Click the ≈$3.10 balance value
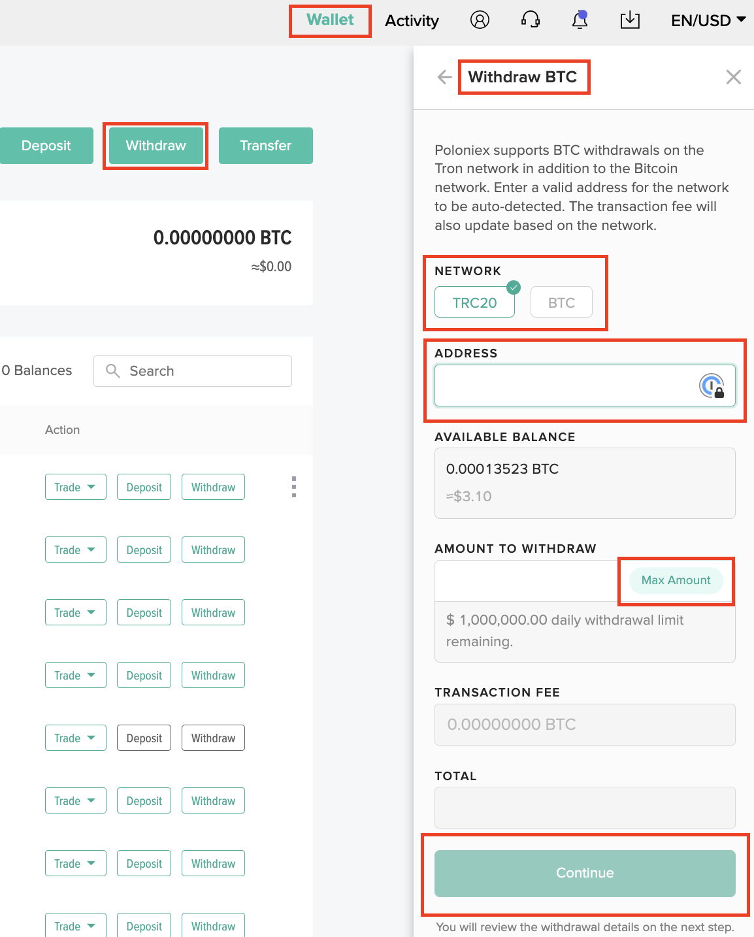The image size is (754, 937). (x=468, y=496)
